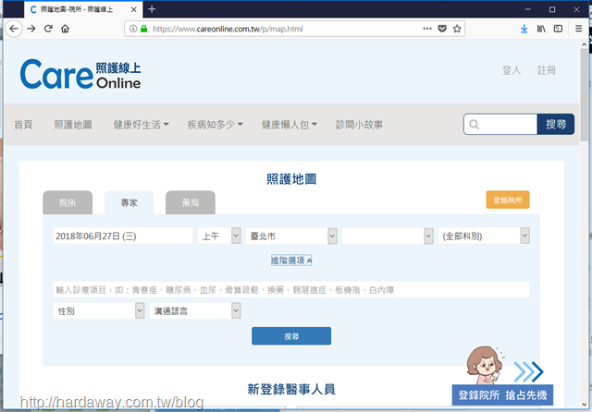Screen dimensions: 592x412
Task: Open downloads arrow in toolbar
Action: 524,29
